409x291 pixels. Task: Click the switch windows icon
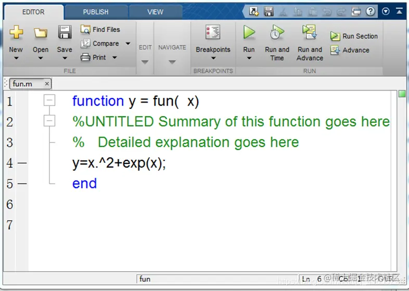356,11
